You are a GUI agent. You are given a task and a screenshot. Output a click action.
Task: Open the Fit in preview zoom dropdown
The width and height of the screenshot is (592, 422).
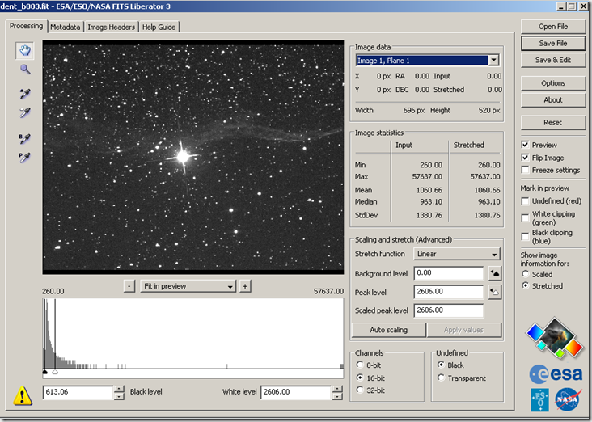pos(188,286)
